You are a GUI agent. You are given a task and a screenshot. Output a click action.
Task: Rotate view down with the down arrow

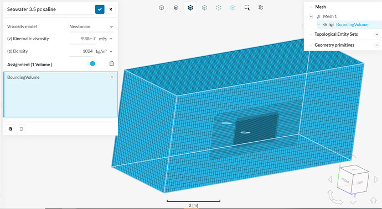pos(353,202)
